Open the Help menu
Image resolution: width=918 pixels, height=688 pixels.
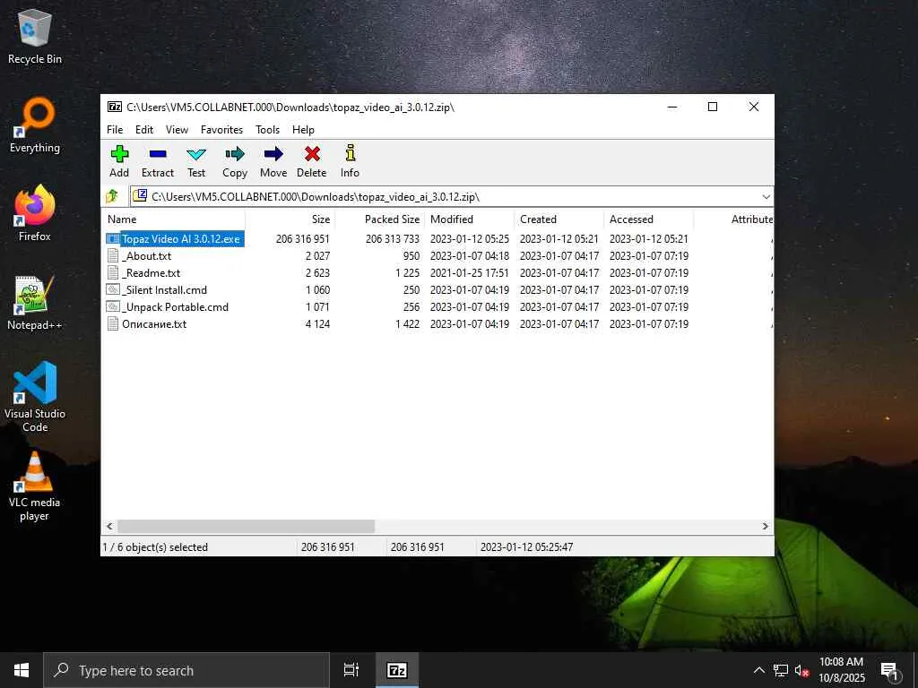tap(303, 129)
